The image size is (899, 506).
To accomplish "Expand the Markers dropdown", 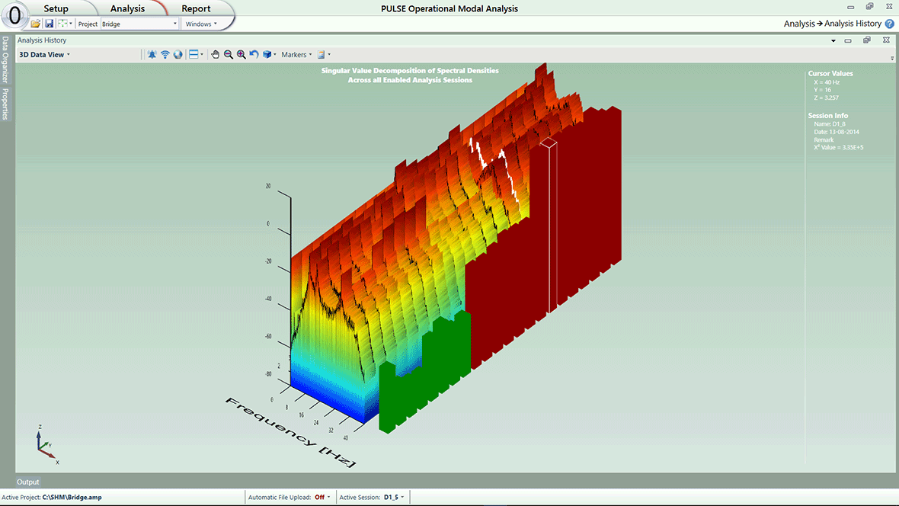I will pos(296,55).
